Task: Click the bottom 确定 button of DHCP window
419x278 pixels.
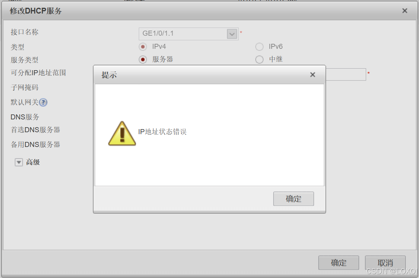Action: point(339,263)
